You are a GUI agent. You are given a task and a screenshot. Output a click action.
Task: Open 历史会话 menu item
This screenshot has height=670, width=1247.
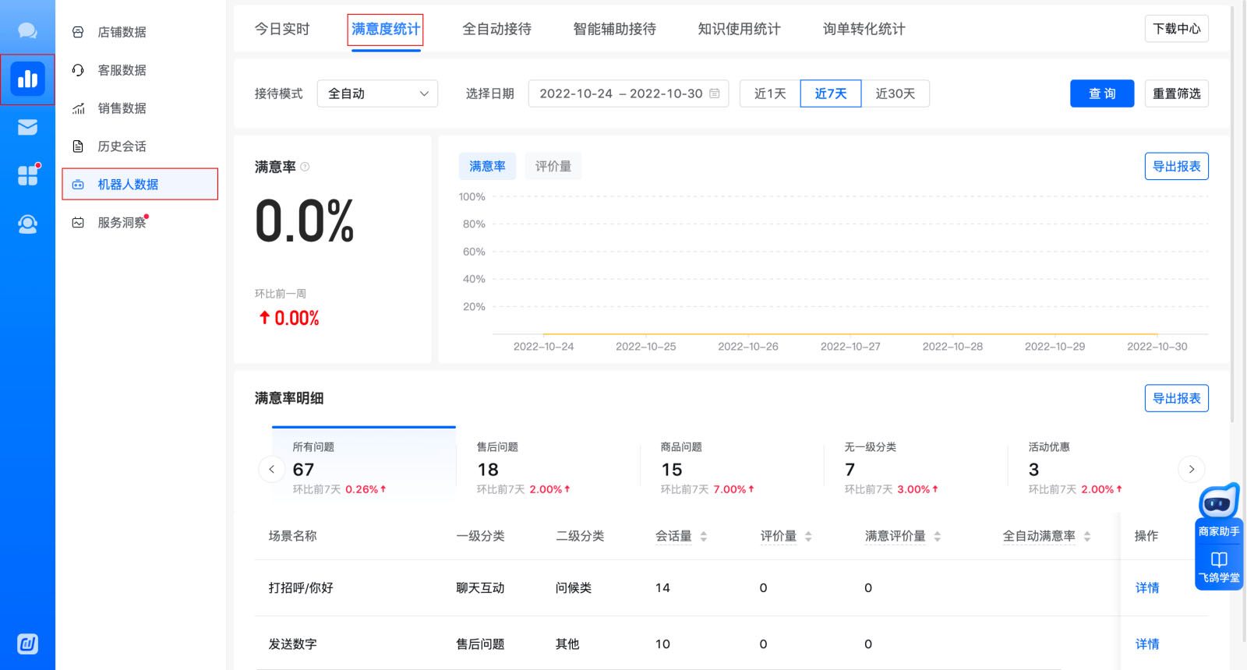(x=140, y=146)
